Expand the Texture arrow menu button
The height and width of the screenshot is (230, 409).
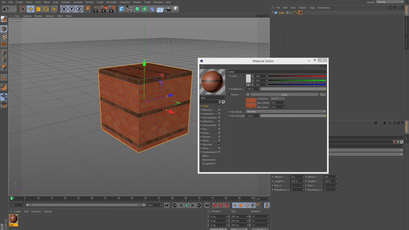click(248, 95)
